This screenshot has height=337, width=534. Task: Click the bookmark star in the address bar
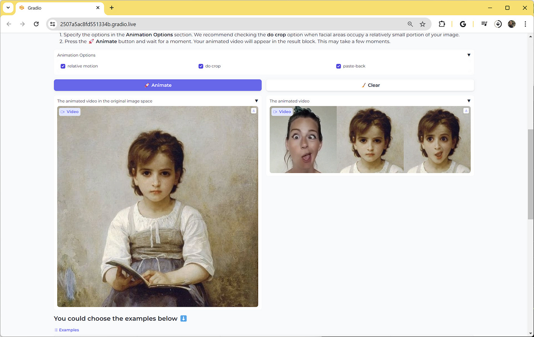422,24
